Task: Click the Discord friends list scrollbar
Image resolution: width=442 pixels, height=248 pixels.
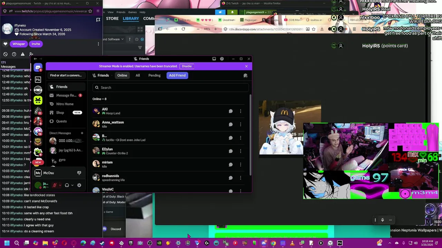Action: (x=251, y=134)
